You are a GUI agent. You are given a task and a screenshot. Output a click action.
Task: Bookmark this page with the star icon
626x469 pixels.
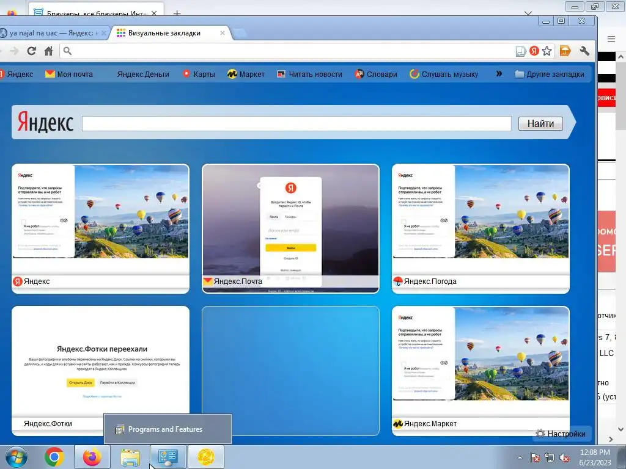tap(547, 51)
